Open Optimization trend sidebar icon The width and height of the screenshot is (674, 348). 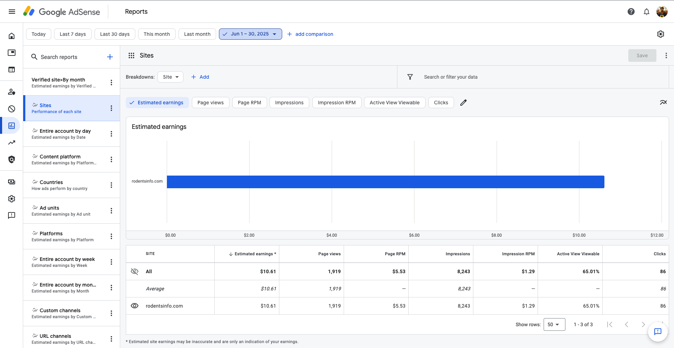pos(12,143)
